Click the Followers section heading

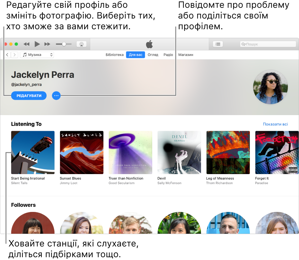tap(23, 205)
